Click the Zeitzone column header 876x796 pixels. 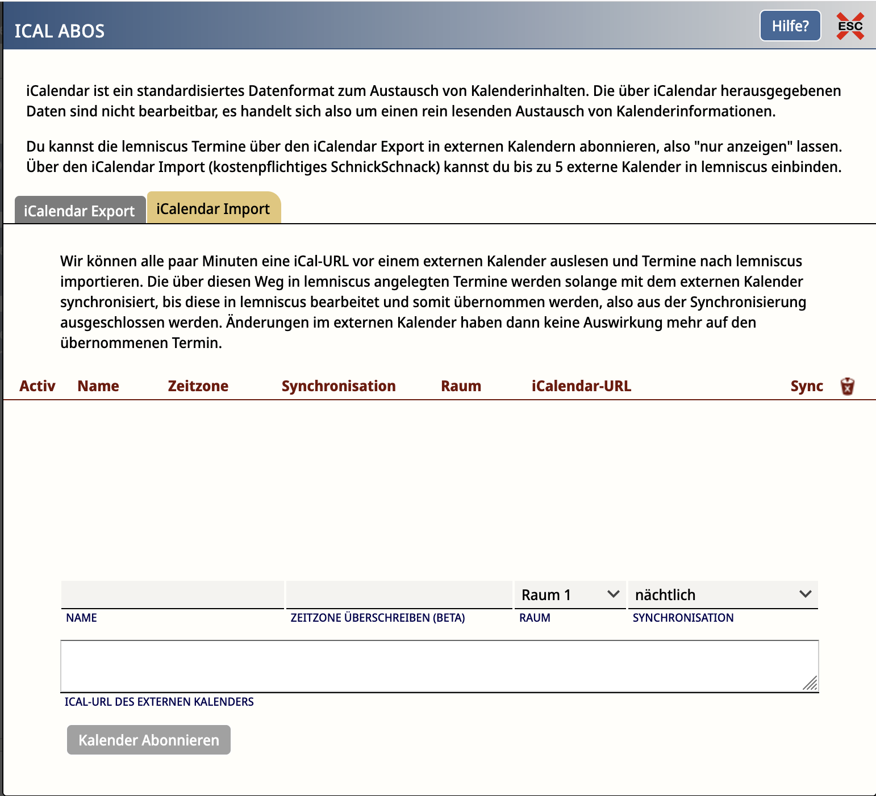pyautogui.click(x=198, y=386)
